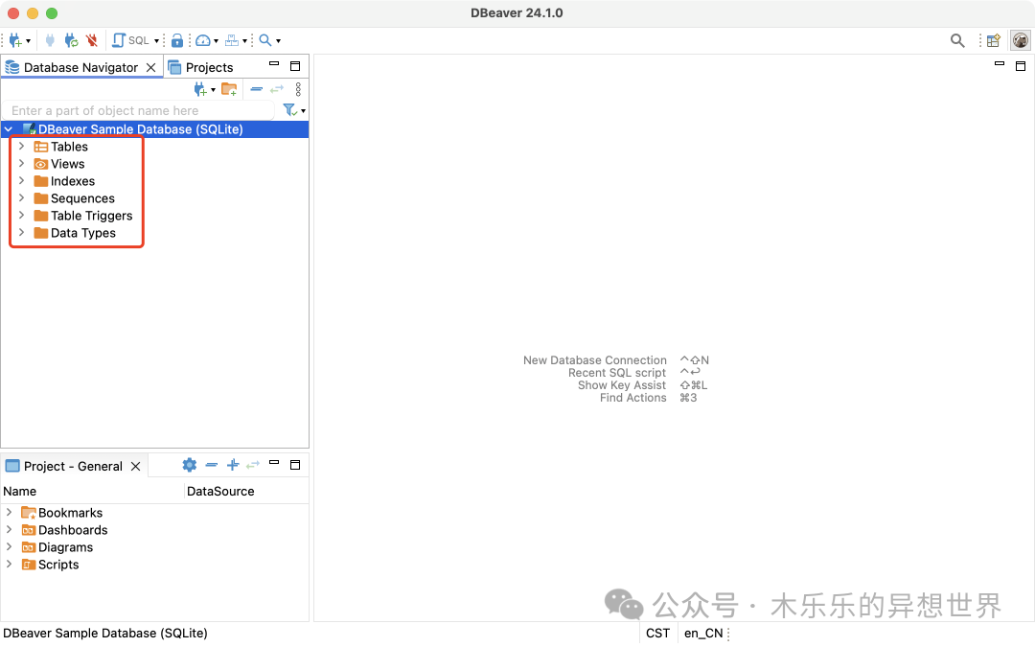Select DBeaver Sample Database (SQLite) connection
This screenshot has width=1035, height=647.
pyautogui.click(x=140, y=129)
